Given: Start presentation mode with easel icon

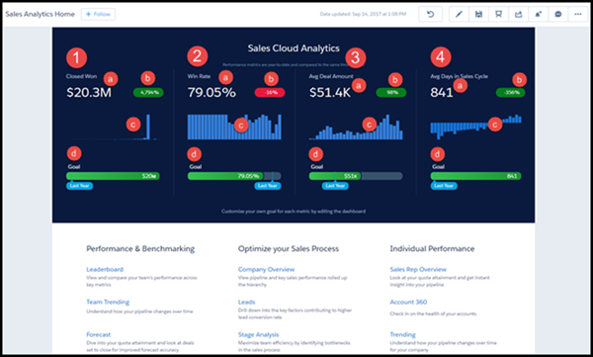Looking at the screenshot, I should [498, 15].
